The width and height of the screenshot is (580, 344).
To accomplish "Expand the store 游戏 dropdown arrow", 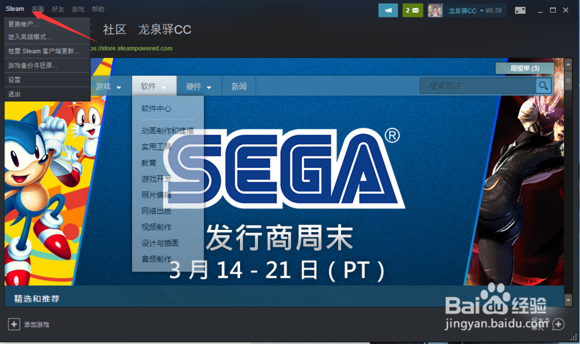I will (x=119, y=87).
